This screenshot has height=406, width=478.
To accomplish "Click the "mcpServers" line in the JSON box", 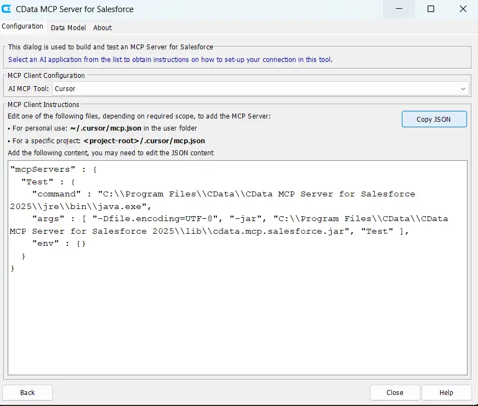I will point(53,170).
